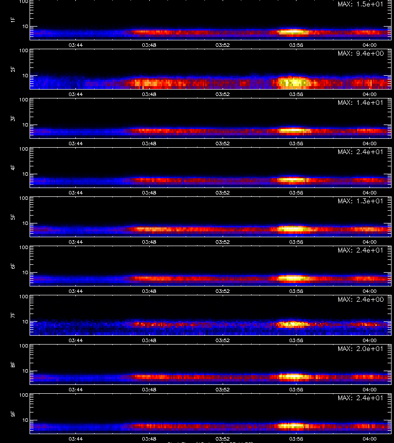This screenshot has width=394, height=443.
Task: Click the 8F panel axis label
Action: pos(13,364)
